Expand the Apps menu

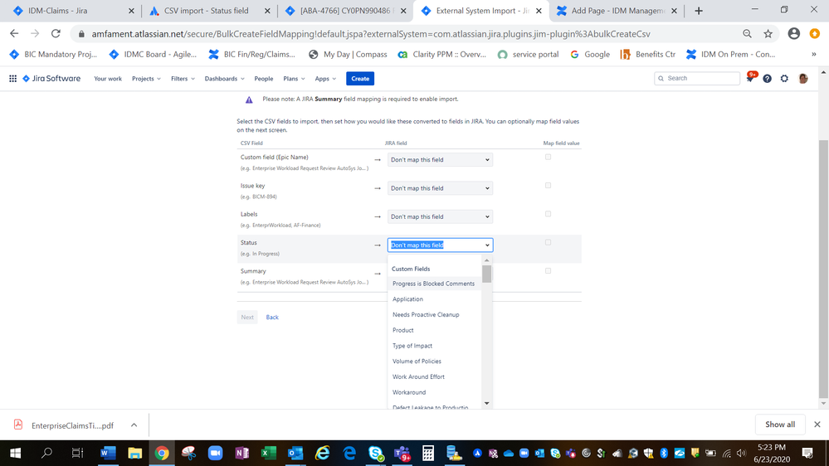325,78
